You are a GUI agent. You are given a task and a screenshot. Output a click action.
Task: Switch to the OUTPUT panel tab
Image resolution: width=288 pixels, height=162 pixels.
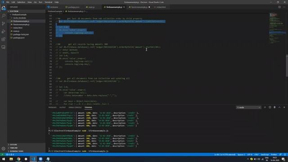63,108
